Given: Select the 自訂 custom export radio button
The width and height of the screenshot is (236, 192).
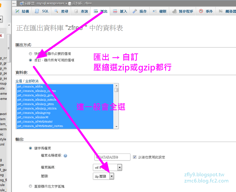Looking at the screenshot, I should pos(30,60).
